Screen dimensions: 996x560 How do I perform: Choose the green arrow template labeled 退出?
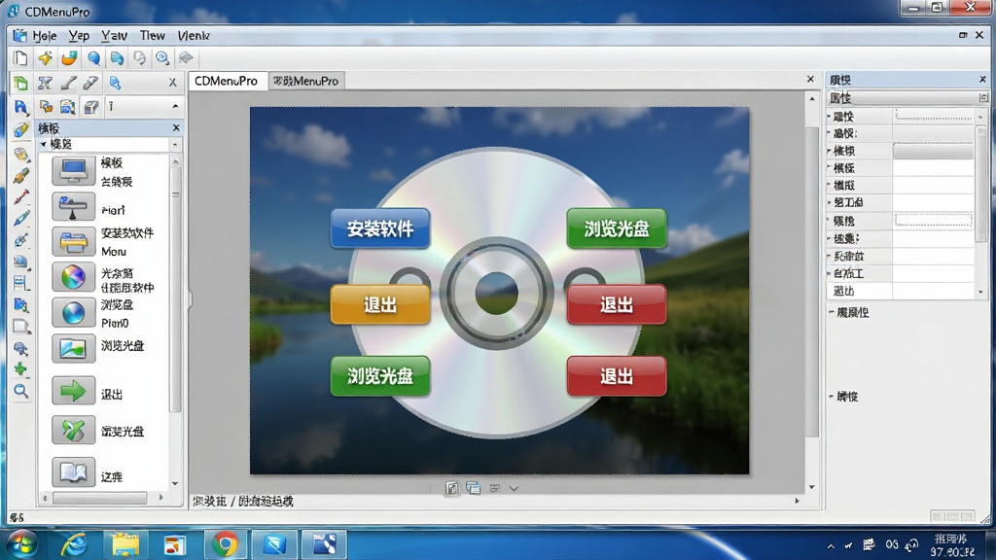coord(74,391)
